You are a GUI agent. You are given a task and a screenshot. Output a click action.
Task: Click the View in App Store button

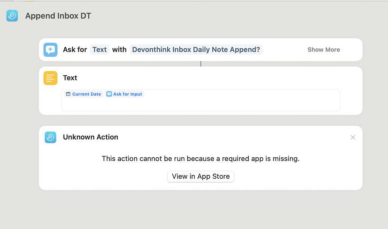click(x=200, y=176)
